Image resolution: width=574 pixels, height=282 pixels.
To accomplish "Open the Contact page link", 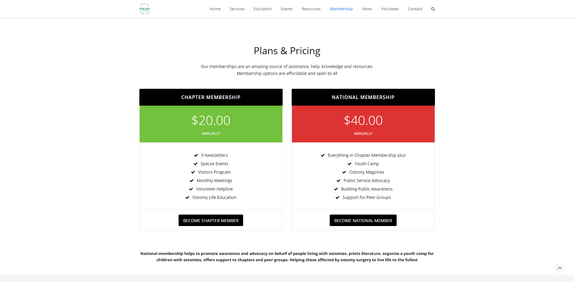I will coord(415,9).
